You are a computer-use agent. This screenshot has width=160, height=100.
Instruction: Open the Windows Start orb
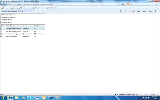click(x=3, y=98)
